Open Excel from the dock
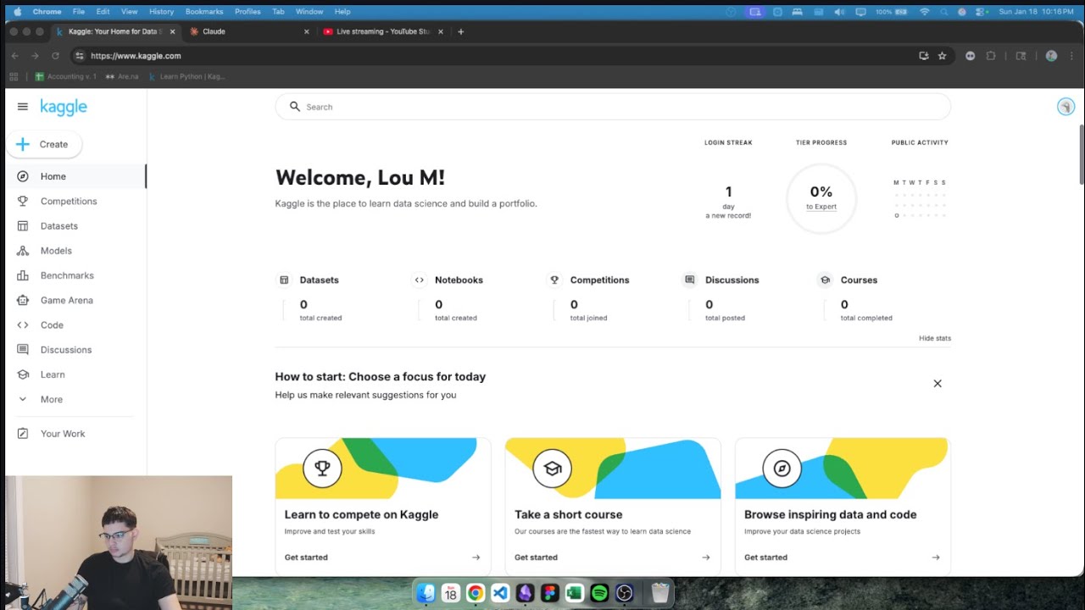Viewport: 1085px width, 610px height. [575, 593]
